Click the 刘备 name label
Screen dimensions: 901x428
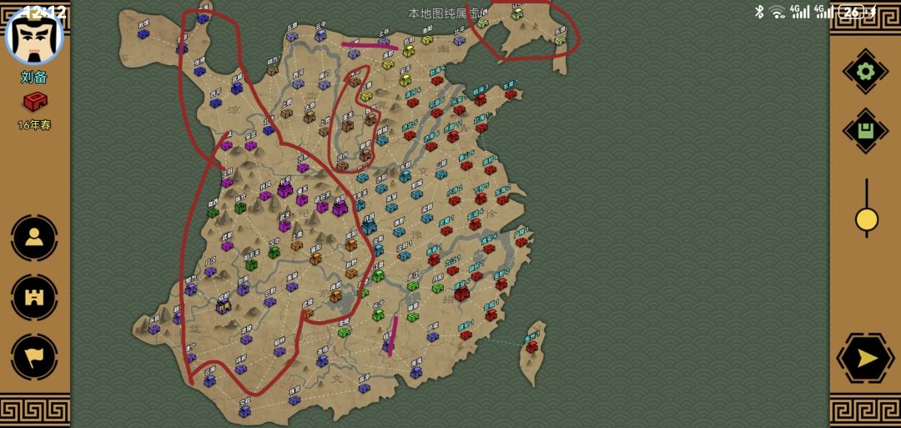coord(34,78)
